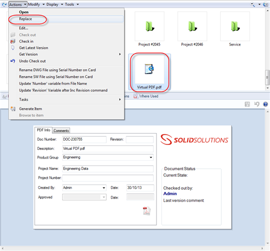Click the Project Number field
This screenshot has width=270, height=251.
point(108,178)
